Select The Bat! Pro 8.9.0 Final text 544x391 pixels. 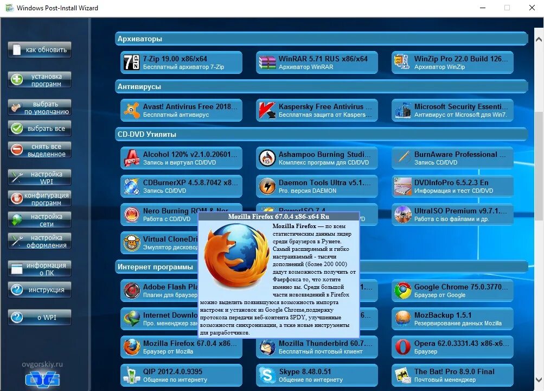[454, 371]
